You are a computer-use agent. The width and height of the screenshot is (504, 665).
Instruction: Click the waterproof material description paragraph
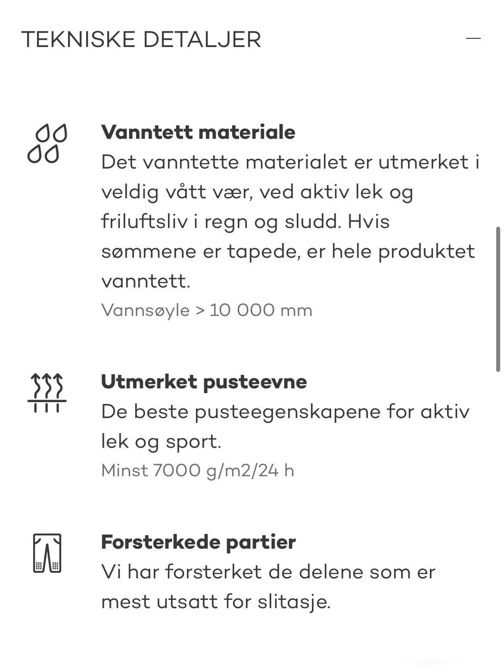tap(289, 221)
